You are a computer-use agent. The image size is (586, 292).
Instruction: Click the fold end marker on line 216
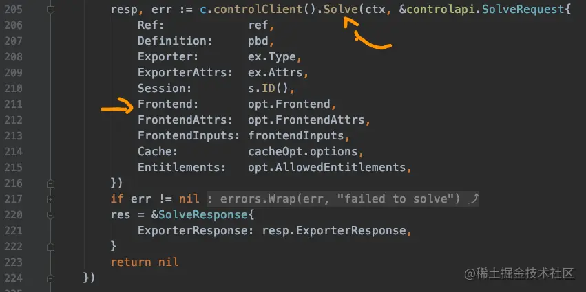pos(50,183)
